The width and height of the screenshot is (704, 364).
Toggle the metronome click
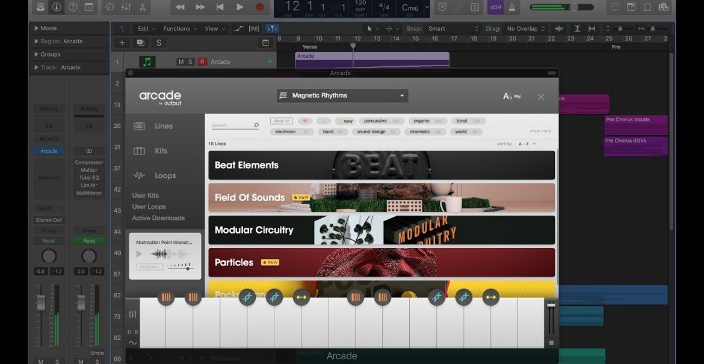coord(511,7)
